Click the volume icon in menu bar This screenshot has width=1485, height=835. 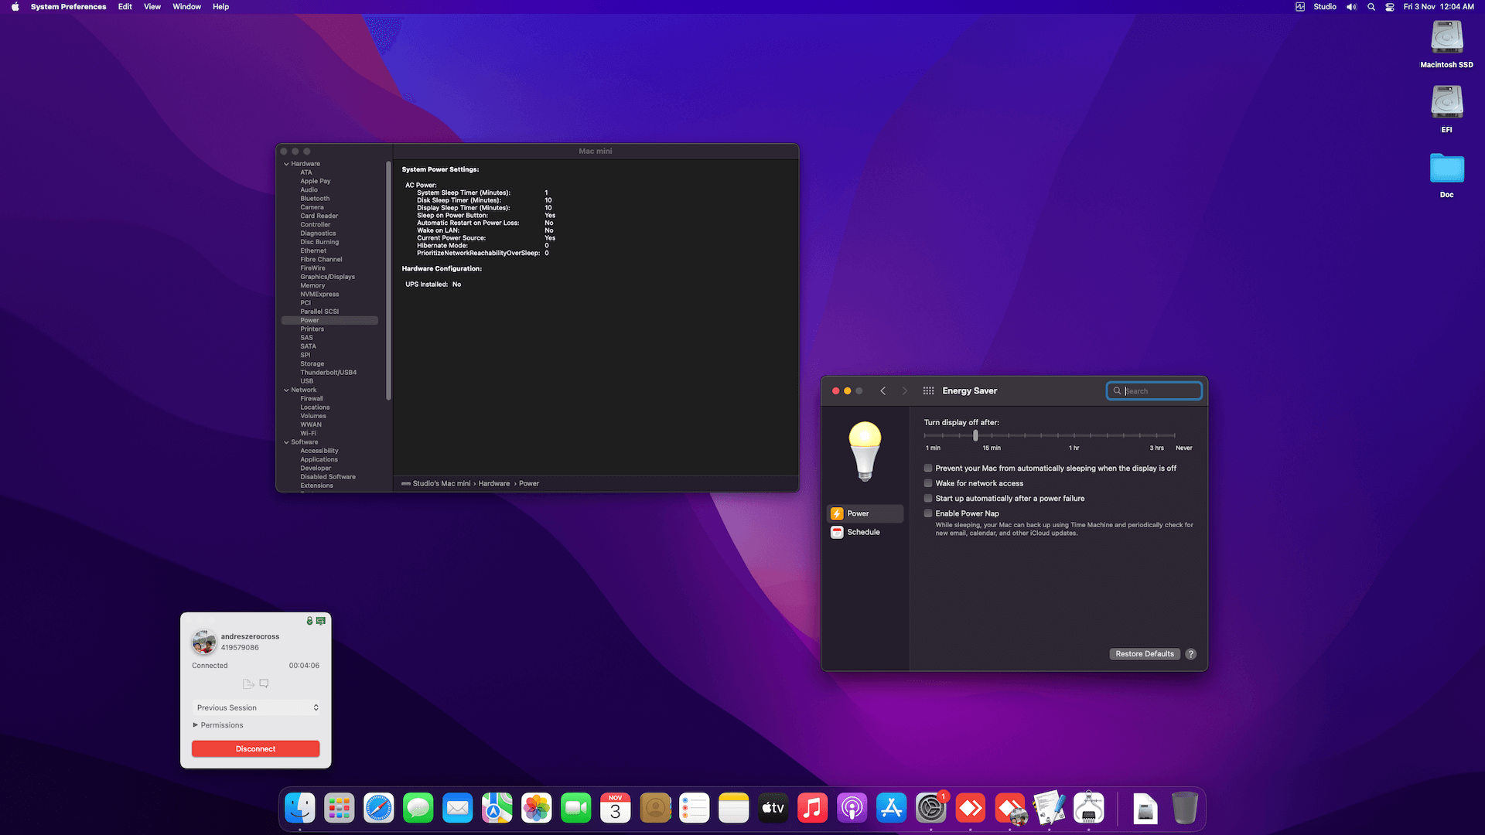[x=1351, y=7]
